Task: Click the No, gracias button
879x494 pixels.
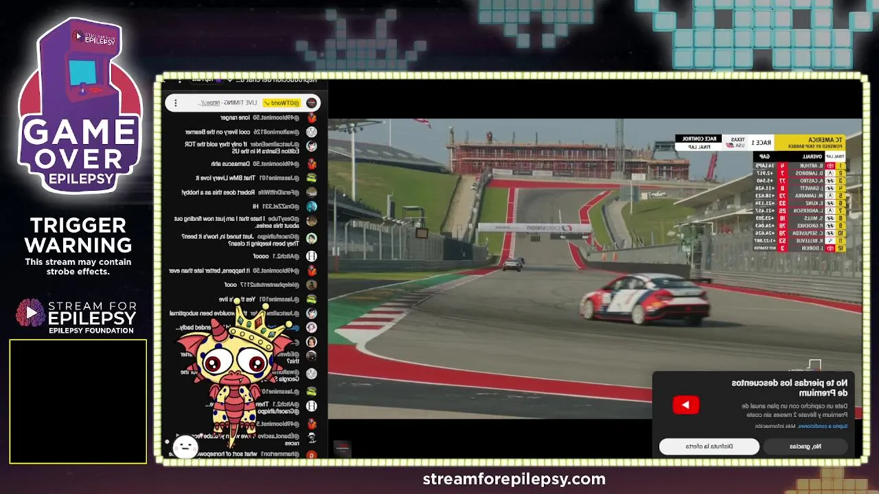Action: [805, 447]
